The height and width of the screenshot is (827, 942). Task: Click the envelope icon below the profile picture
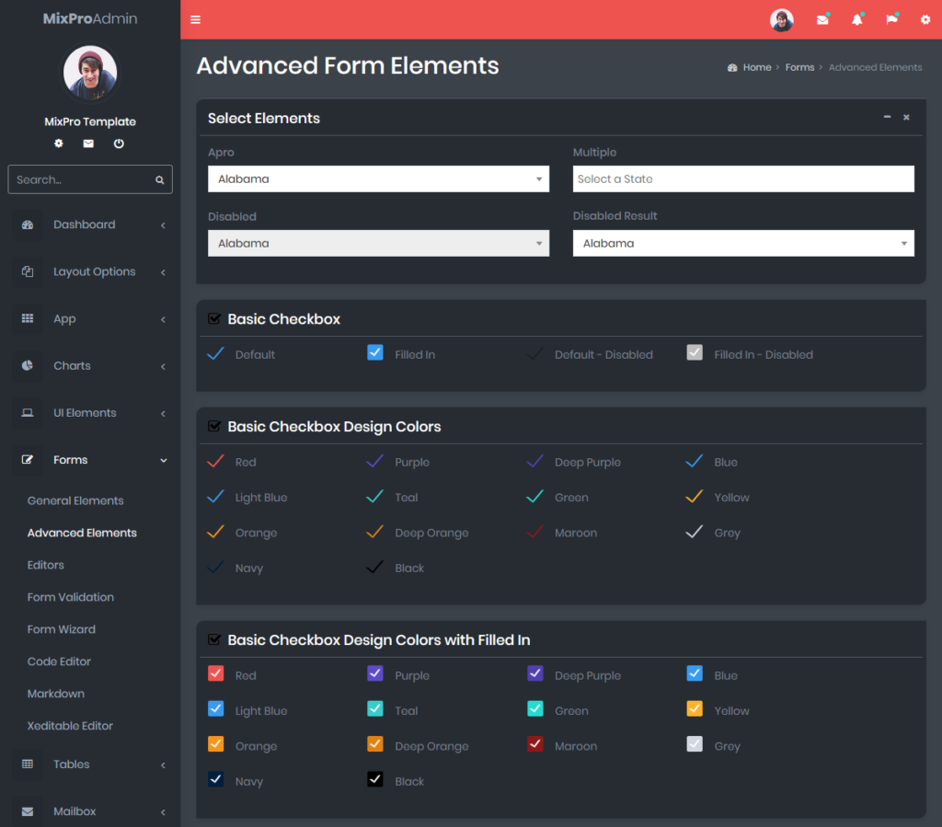point(88,144)
